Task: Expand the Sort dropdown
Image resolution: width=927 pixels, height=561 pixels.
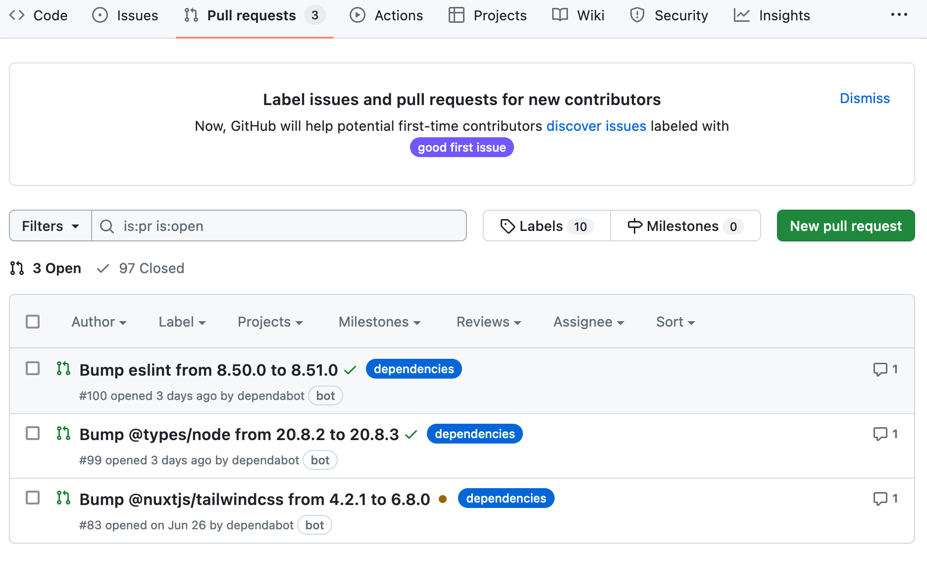Action: 675,322
